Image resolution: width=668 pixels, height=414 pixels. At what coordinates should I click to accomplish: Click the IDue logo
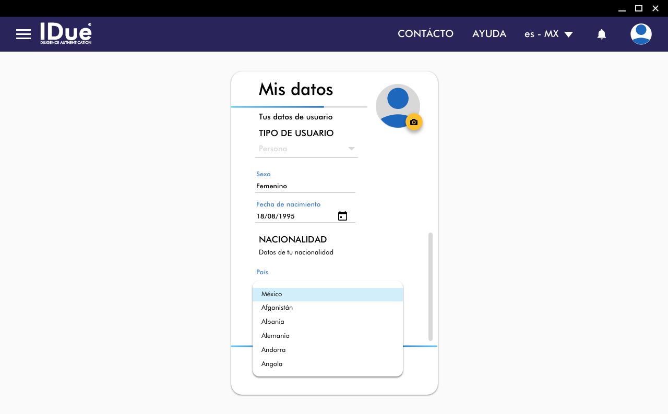pyautogui.click(x=66, y=33)
